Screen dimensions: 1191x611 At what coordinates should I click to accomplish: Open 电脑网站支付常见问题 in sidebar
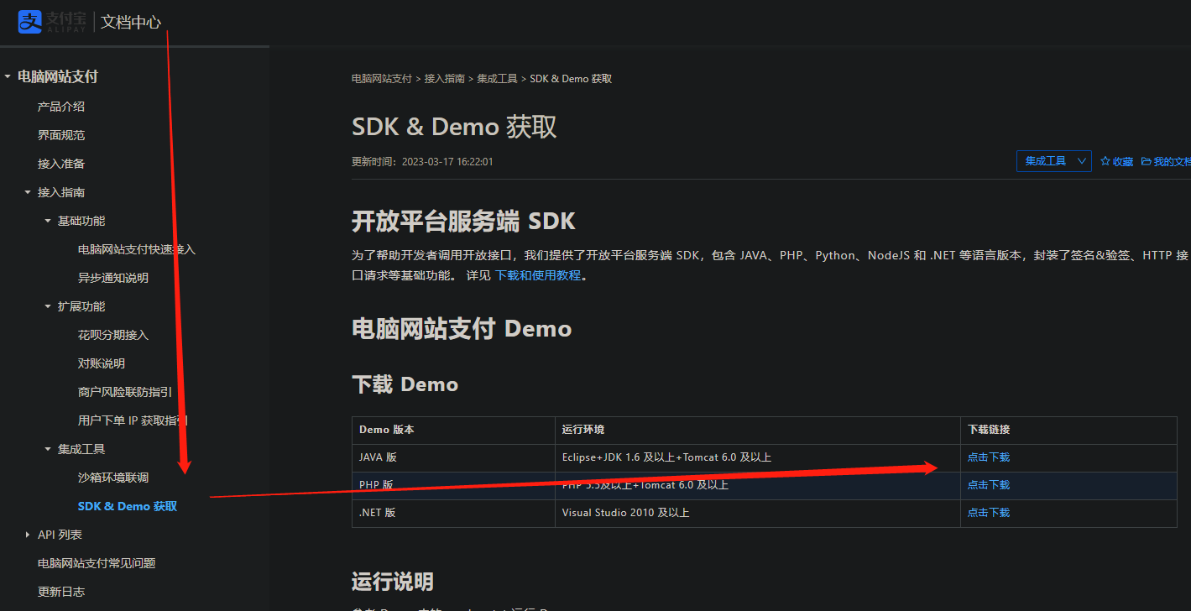[x=97, y=563]
